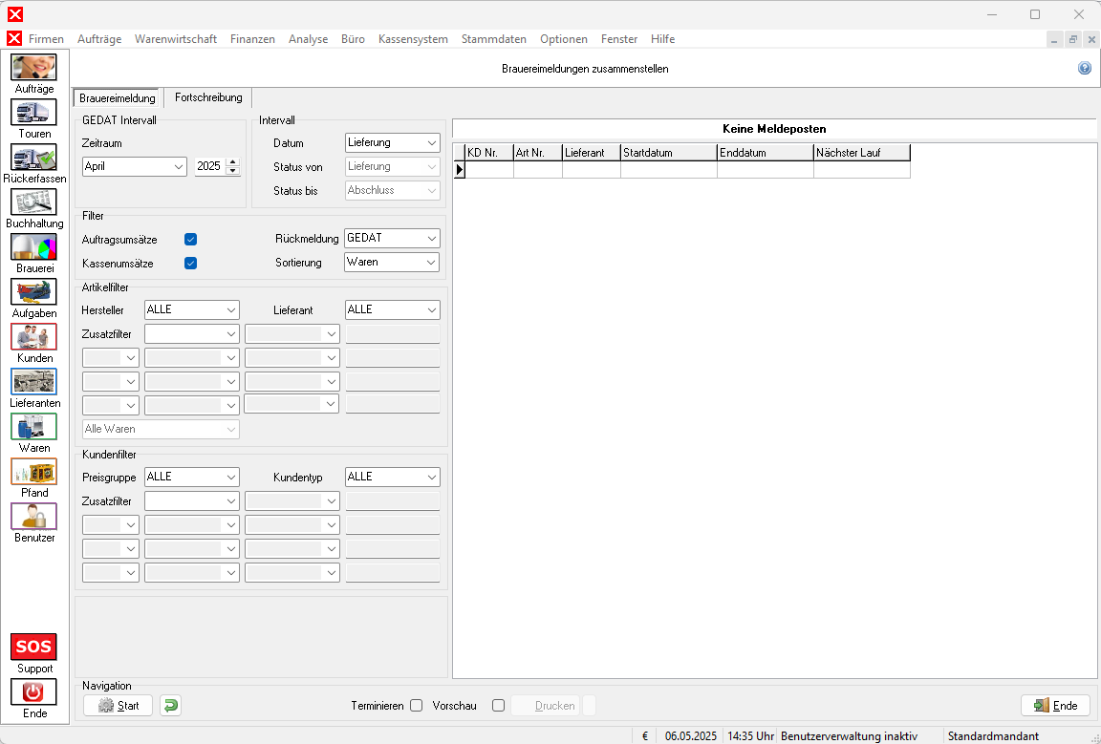The width and height of the screenshot is (1101, 744).
Task: Click the green return arrow icon
Action: click(170, 706)
